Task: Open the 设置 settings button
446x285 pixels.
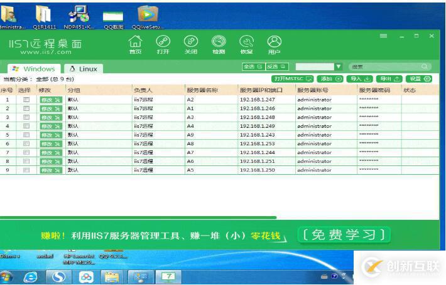Action: 419,79
